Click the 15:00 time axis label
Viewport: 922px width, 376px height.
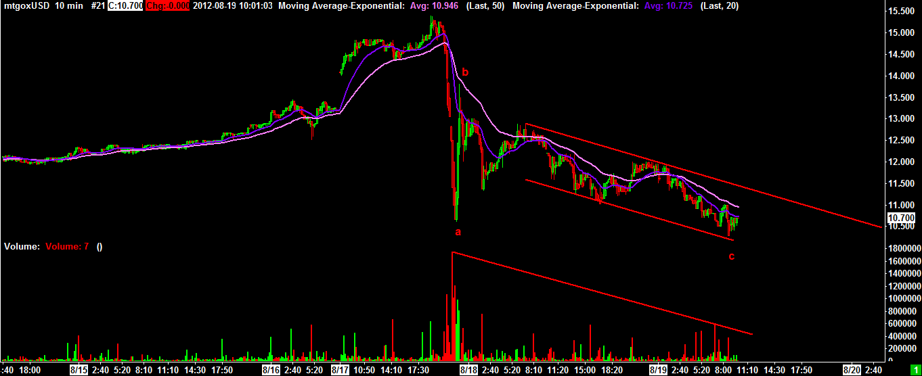[x=585, y=371]
